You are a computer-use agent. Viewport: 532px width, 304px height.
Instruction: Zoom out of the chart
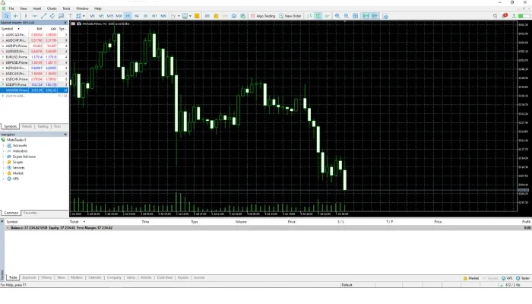click(346, 15)
